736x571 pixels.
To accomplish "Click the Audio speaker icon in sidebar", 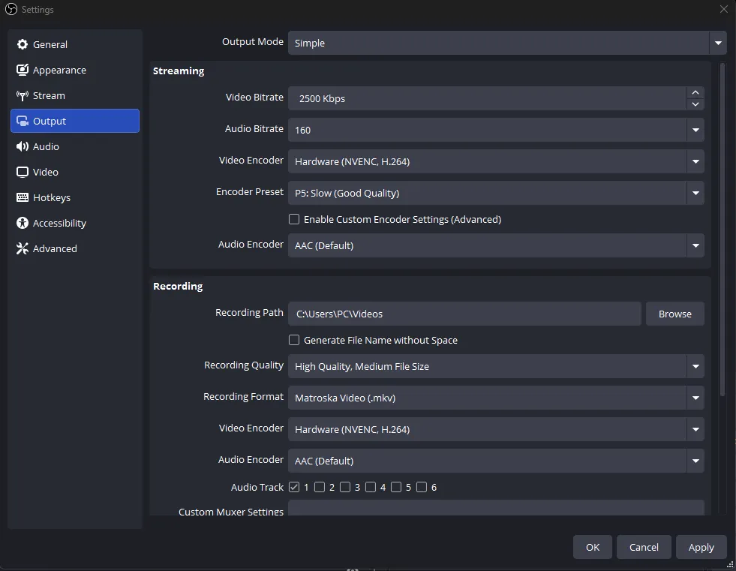I will (x=23, y=146).
